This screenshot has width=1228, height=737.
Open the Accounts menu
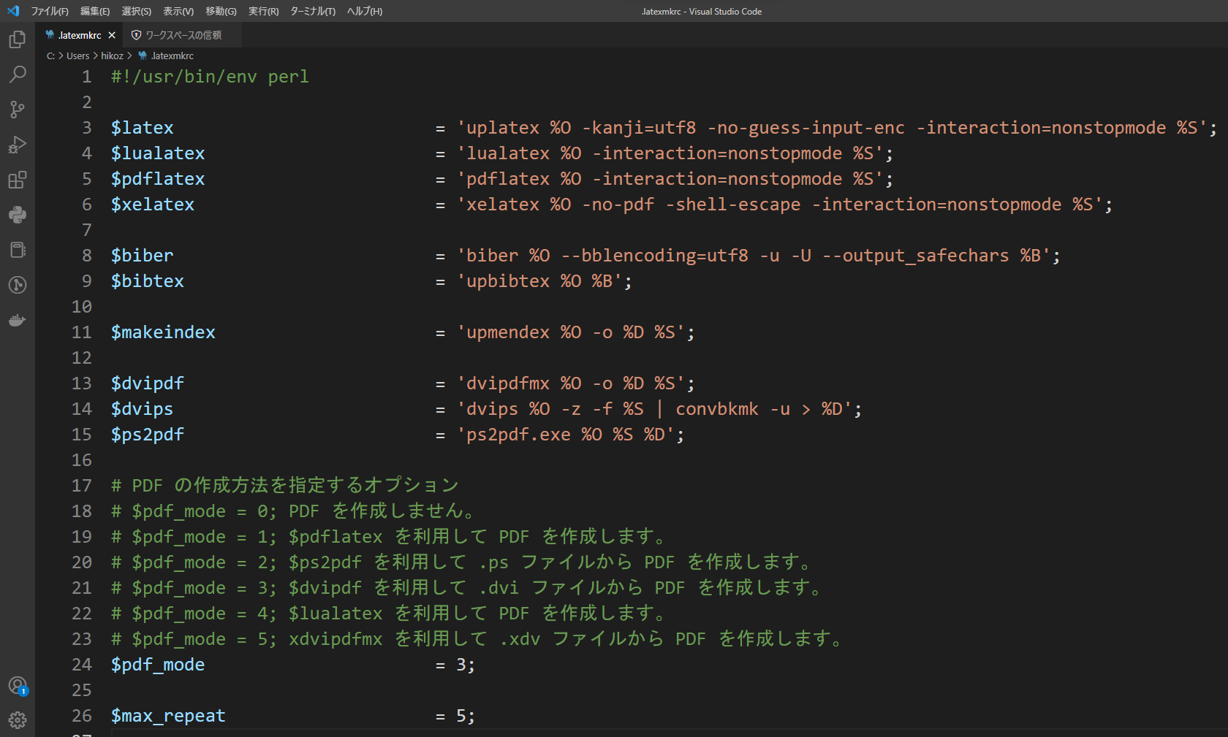pos(18,685)
